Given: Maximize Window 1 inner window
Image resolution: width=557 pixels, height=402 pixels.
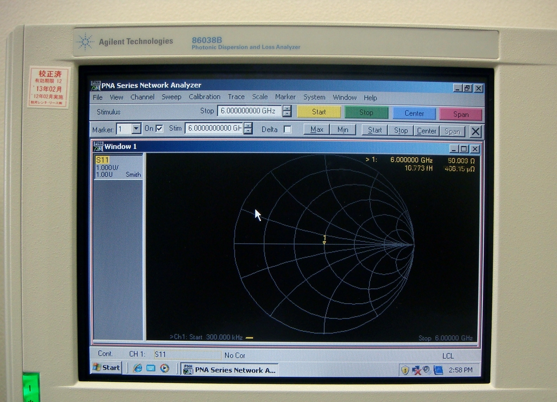Looking at the screenshot, I should click(x=464, y=149).
